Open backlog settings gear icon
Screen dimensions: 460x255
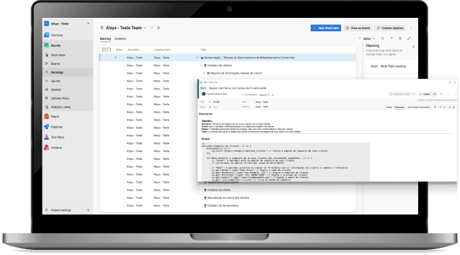[400, 38]
